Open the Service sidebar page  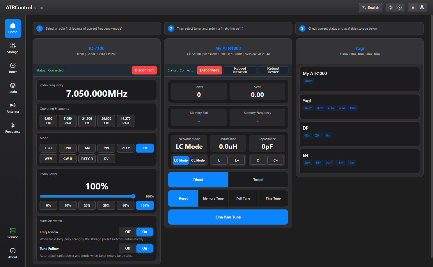tap(13, 234)
